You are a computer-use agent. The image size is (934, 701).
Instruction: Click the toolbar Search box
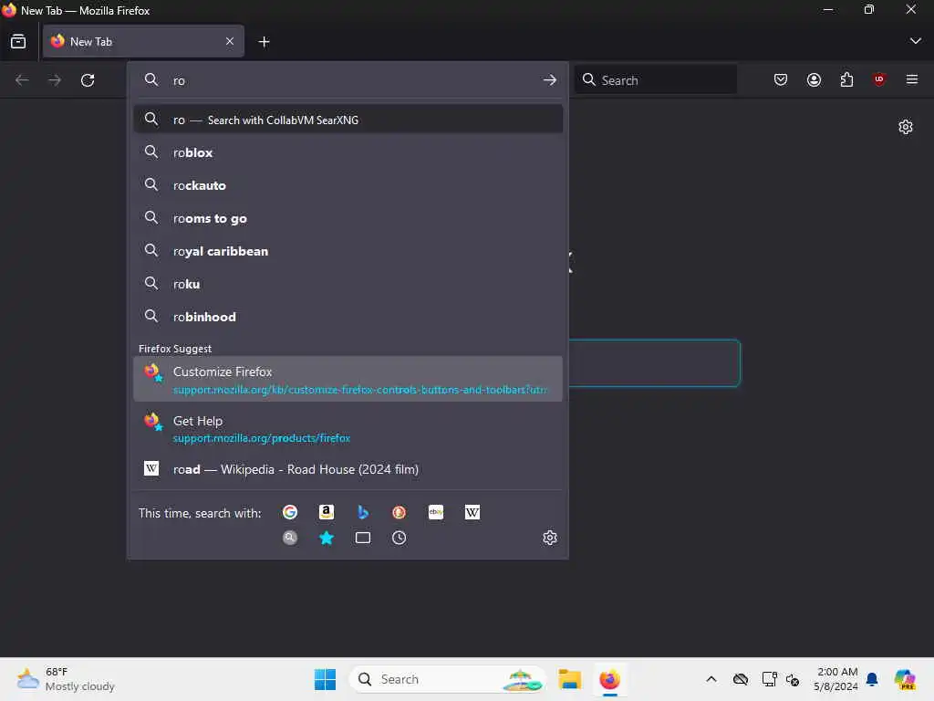[656, 80]
